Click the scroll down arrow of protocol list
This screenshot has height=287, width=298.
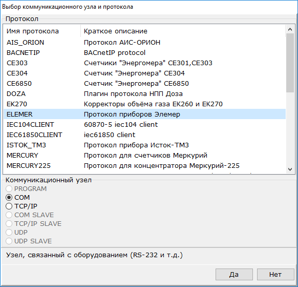(x=290, y=169)
